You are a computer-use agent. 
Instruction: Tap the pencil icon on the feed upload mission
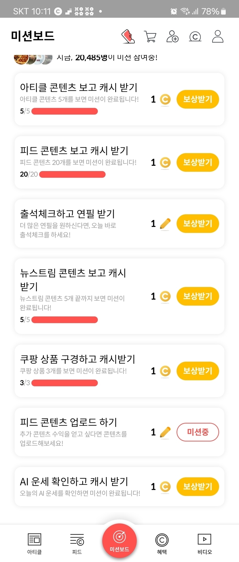pyautogui.click(x=165, y=432)
